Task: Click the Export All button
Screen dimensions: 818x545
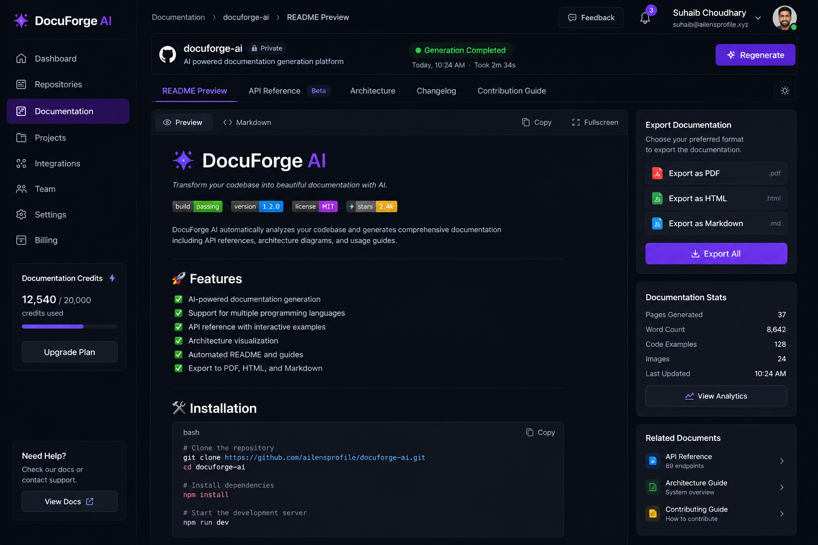Action: tap(716, 254)
